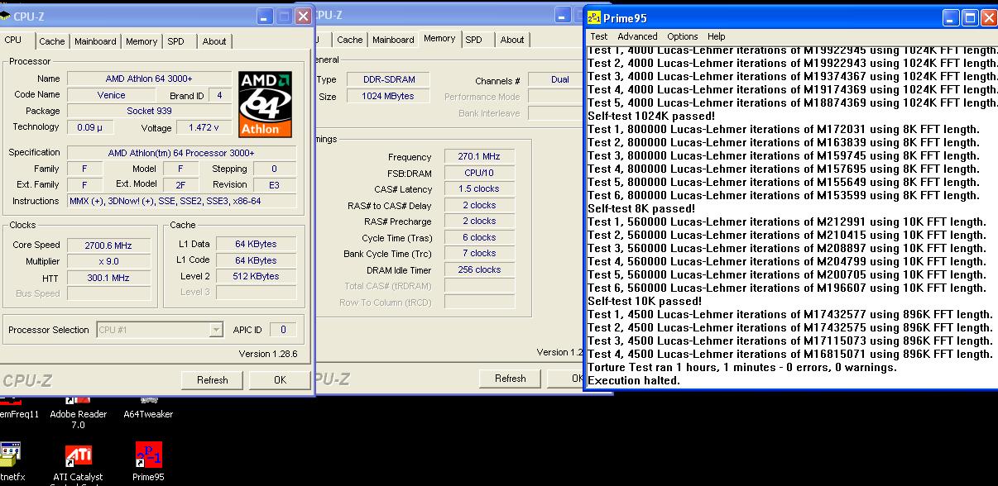Image resolution: width=998 pixels, height=486 pixels.
Task: Click the Specification field AMD Athlon(tm) 64 Processor
Action: 181,153
